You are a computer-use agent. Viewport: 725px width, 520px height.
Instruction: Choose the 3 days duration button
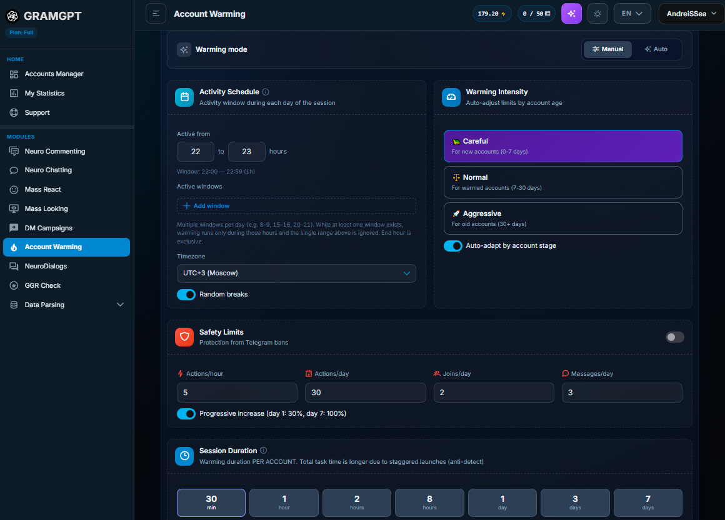pyautogui.click(x=575, y=503)
